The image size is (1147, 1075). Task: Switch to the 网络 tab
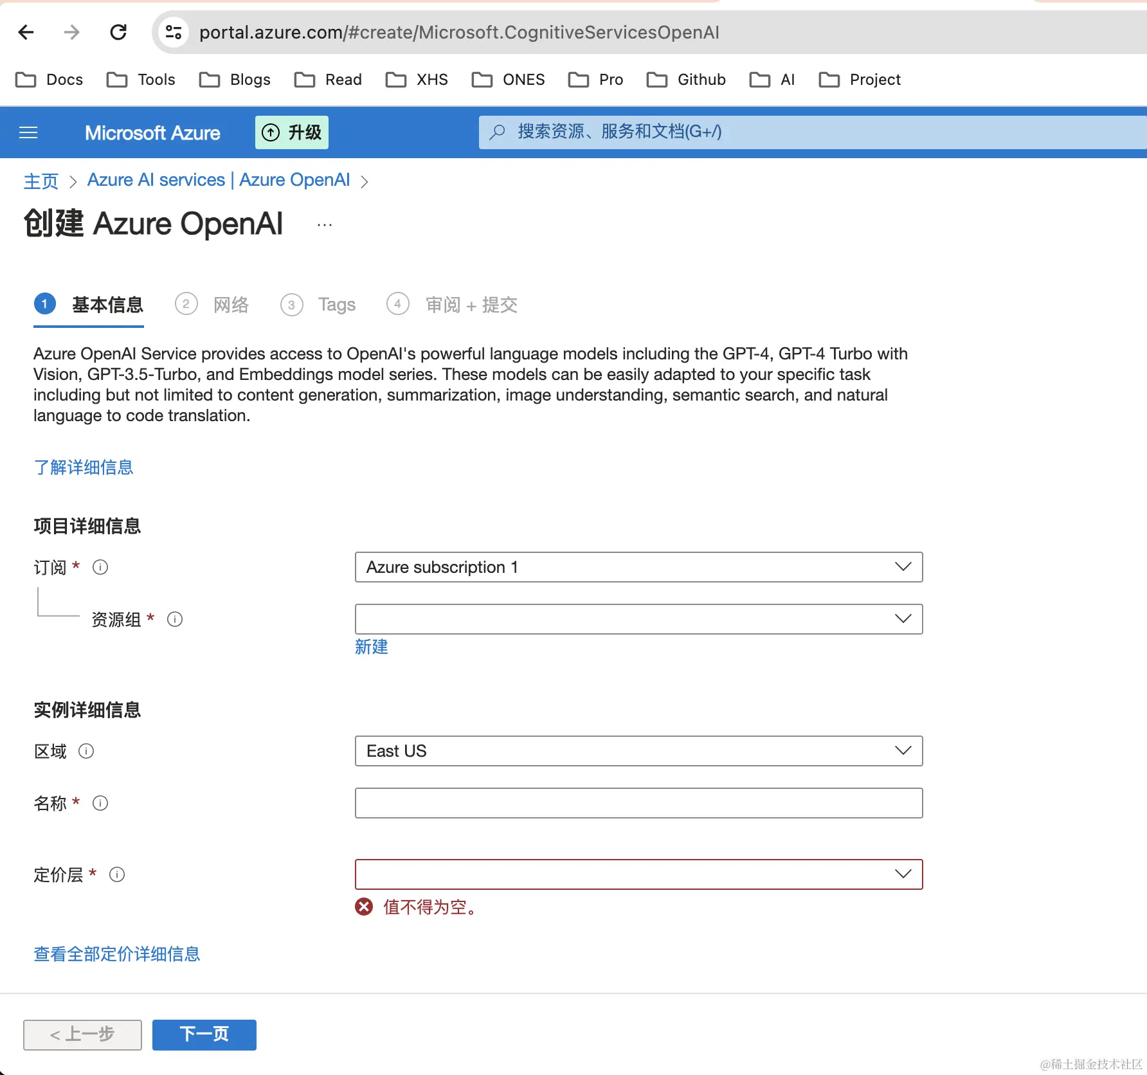click(x=212, y=305)
